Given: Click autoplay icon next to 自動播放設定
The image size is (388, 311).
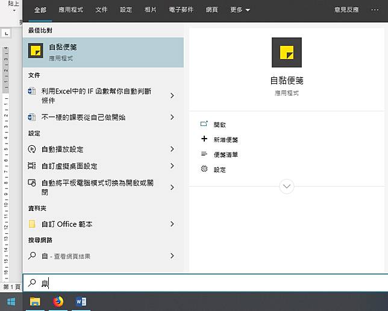Looking at the screenshot, I should coord(32,149).
